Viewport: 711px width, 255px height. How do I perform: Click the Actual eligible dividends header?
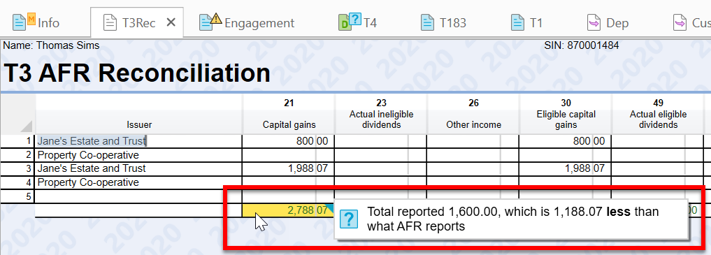658,114
